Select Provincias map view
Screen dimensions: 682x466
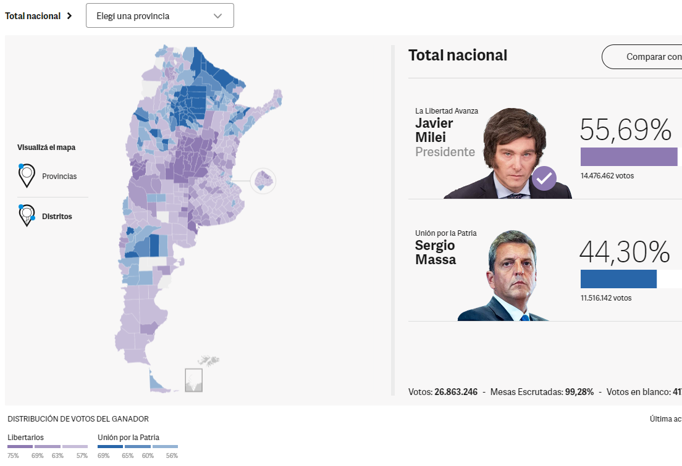(x=59, y=177)
